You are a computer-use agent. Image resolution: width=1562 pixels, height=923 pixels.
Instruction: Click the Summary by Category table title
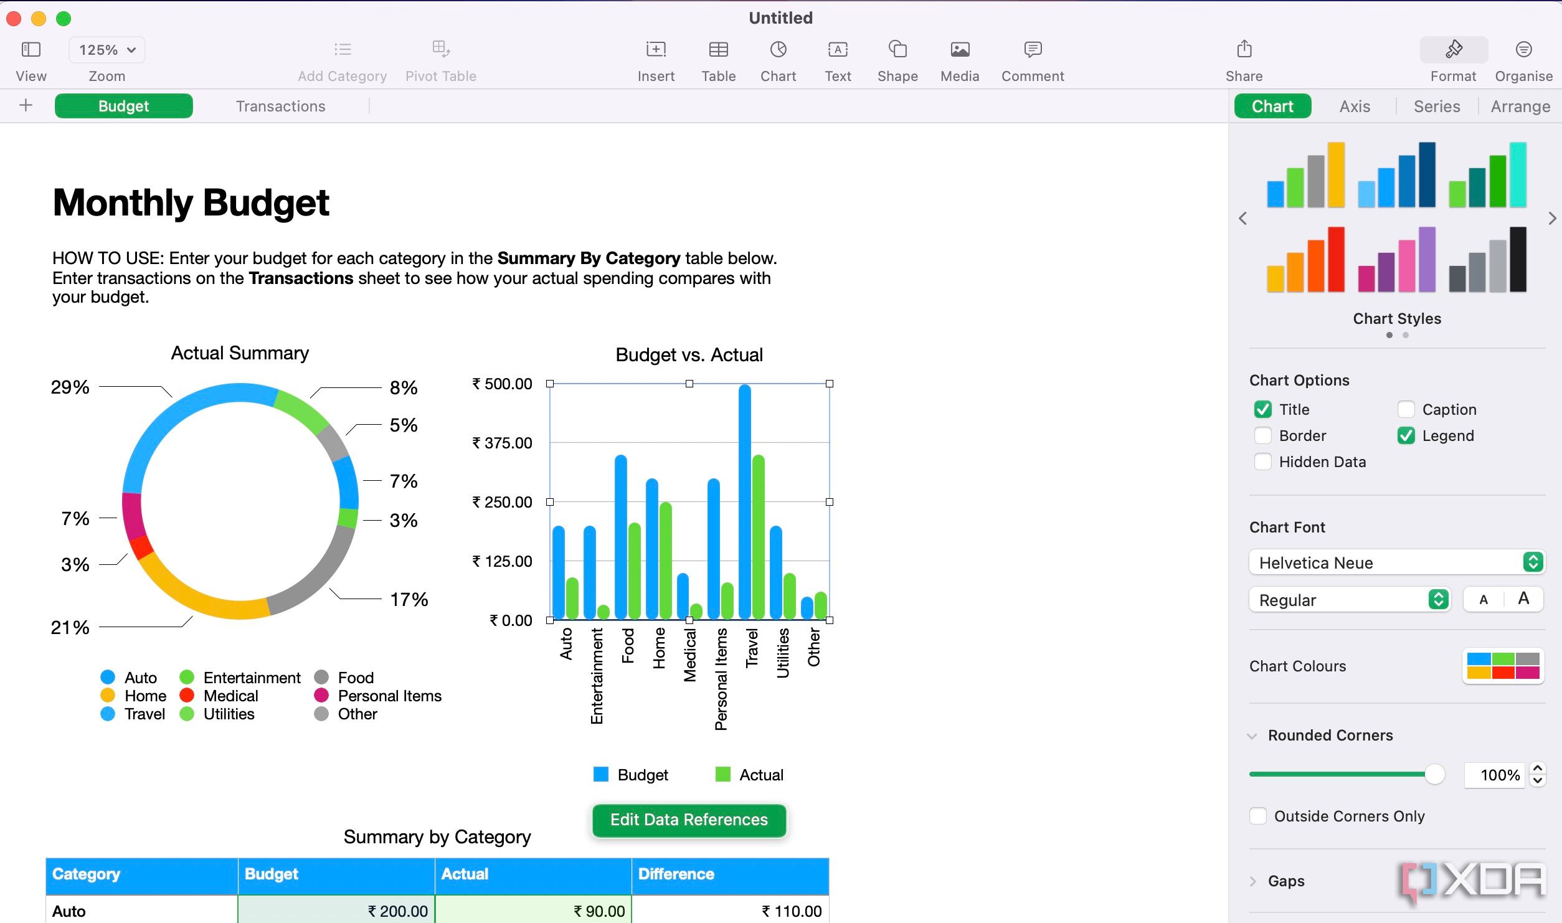tap(437, 836)
